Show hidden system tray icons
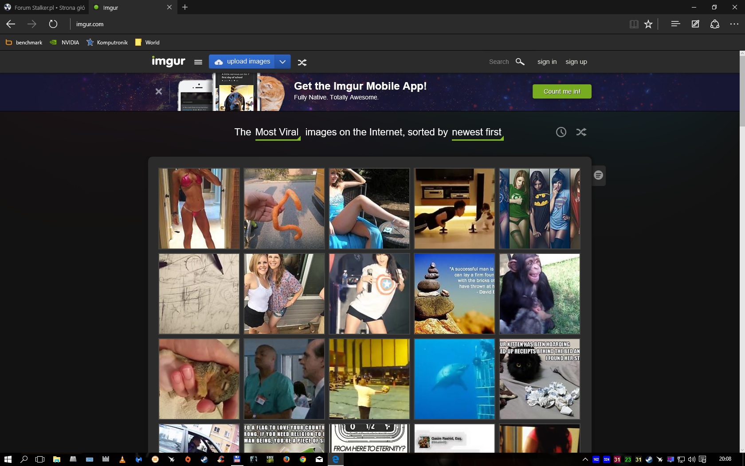The image size is (745, 466). tap(585, 459)
